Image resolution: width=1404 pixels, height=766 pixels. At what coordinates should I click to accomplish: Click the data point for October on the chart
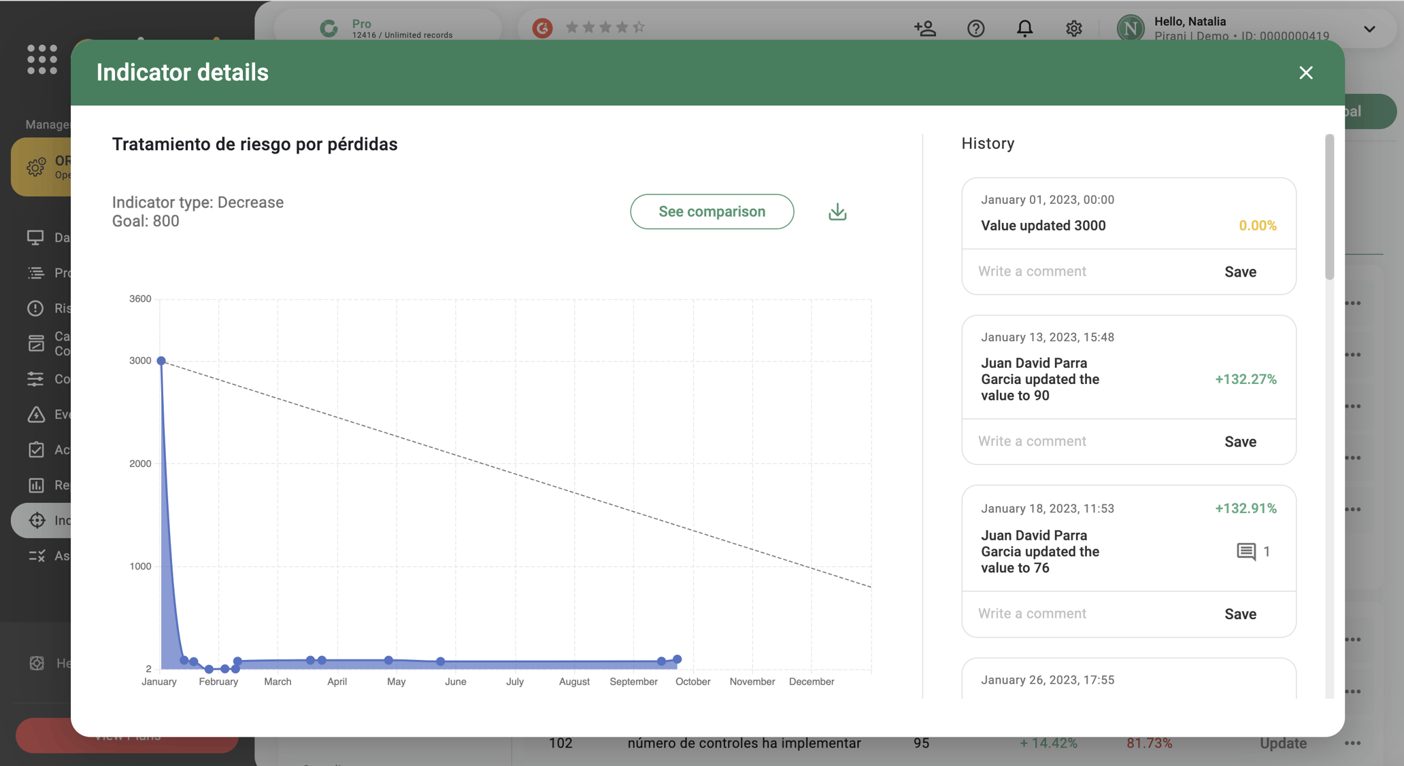(x=677, y=659)
